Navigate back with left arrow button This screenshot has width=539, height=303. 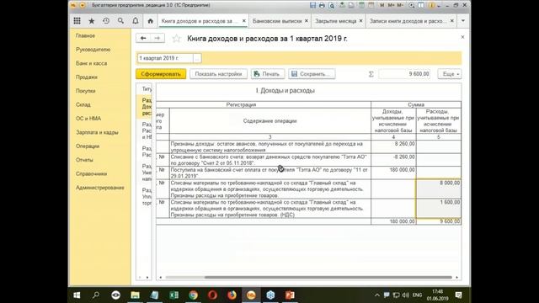tap(143, 38)
